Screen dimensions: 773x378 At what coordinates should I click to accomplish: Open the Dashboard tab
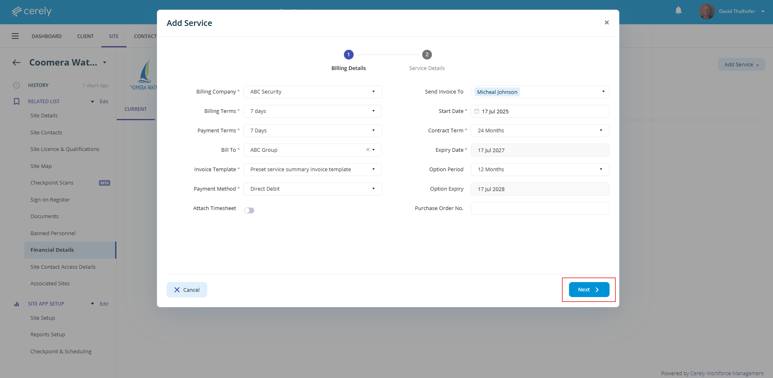pyautogui.click(x=47, y=36)
